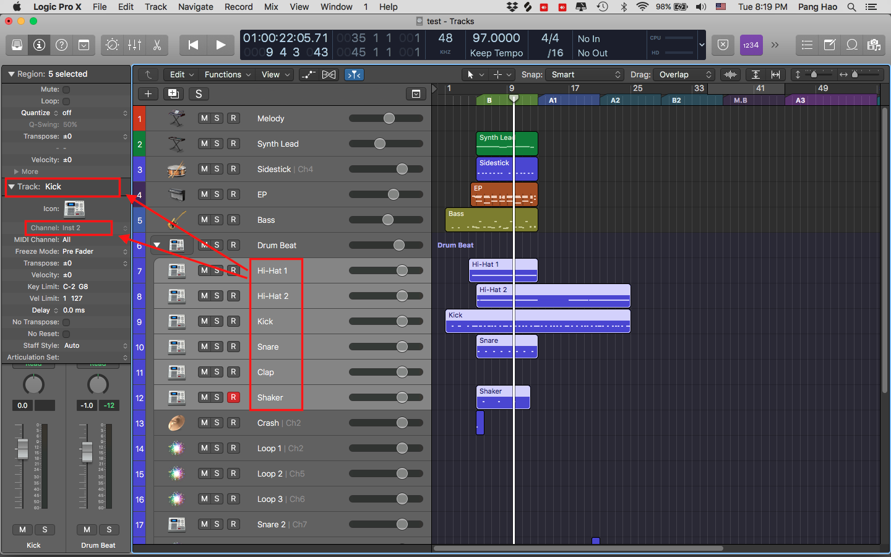Image resolution: width=891 pixels, height=557 pixels.
Task: Open the Mixer via toolbar icon
Action: click(x=134, y=45)
